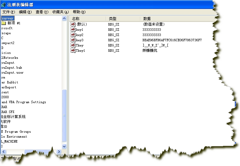This screenshot has width=240, height=166.
Task: Select the ompact2 tree key
Action: point(8,43)
